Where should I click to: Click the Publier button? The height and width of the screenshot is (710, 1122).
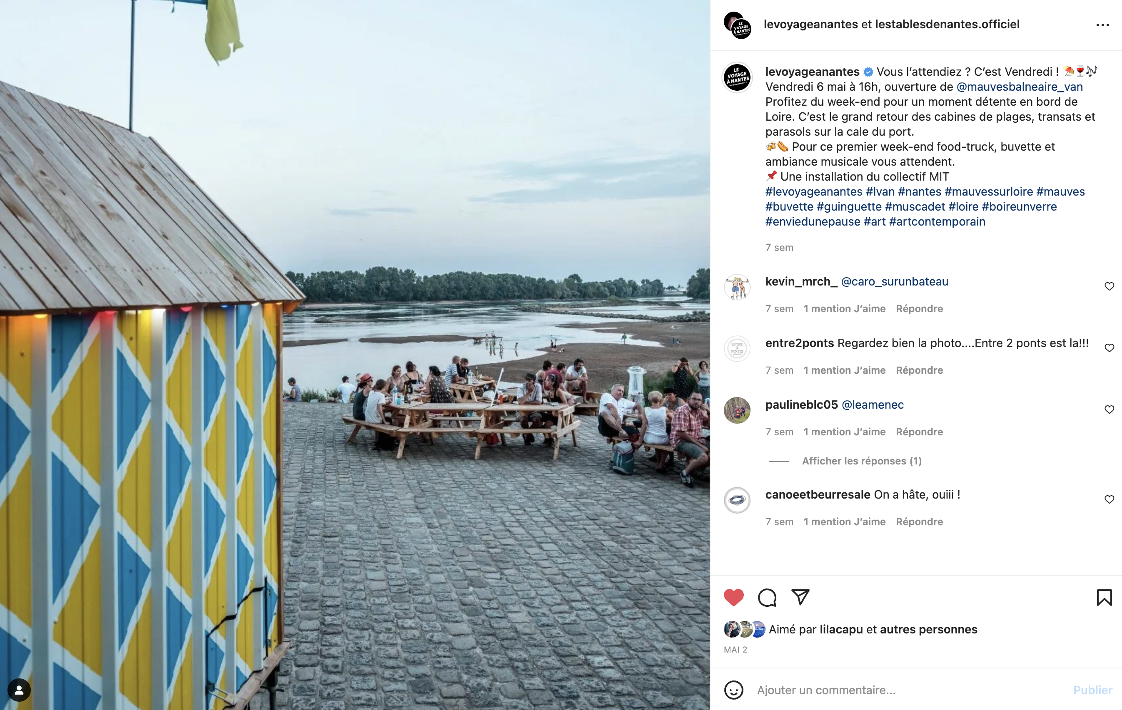1093,690
